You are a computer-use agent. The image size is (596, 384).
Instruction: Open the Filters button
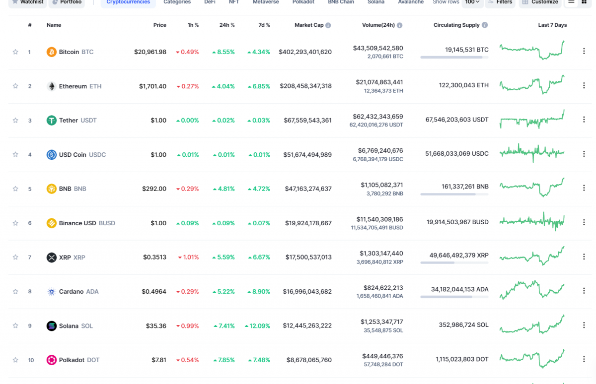500,2
